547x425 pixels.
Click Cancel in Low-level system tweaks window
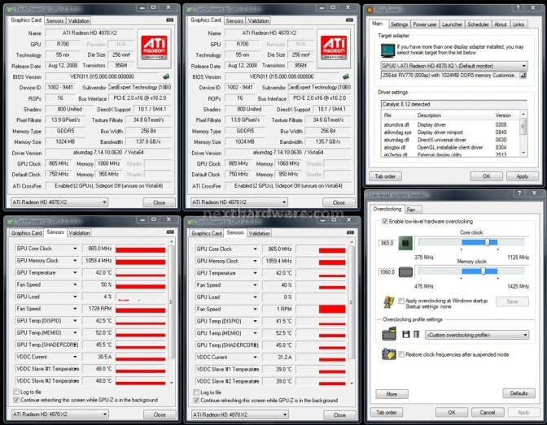488,413
